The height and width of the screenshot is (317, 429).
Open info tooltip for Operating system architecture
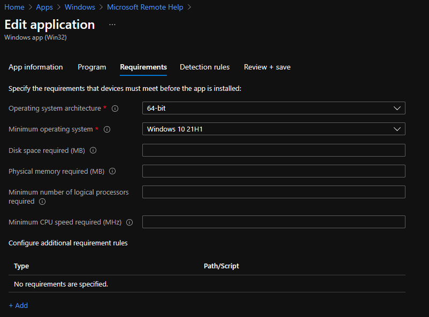click(x=115, y=109)
